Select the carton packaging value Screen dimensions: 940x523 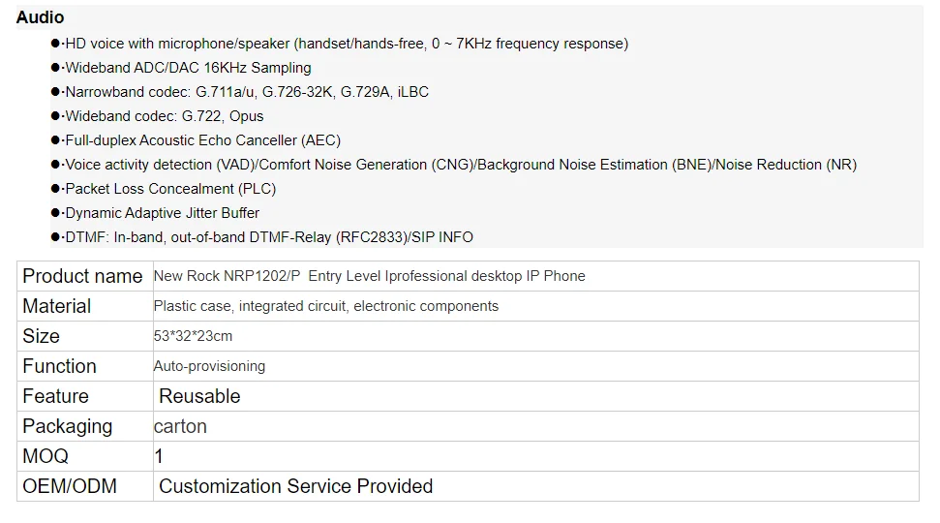pos(181,426)
